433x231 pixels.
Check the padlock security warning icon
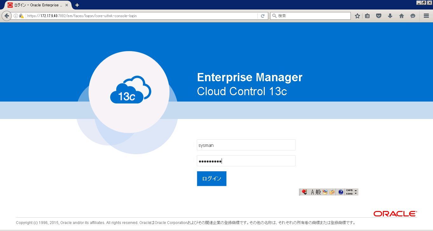pyautogui.click(x=21, y=16)
